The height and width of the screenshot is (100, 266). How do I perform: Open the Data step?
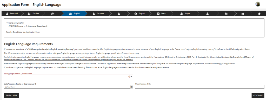161,13
